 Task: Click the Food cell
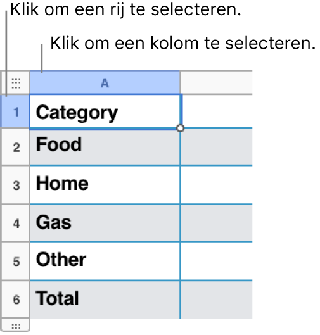(105, 148)
